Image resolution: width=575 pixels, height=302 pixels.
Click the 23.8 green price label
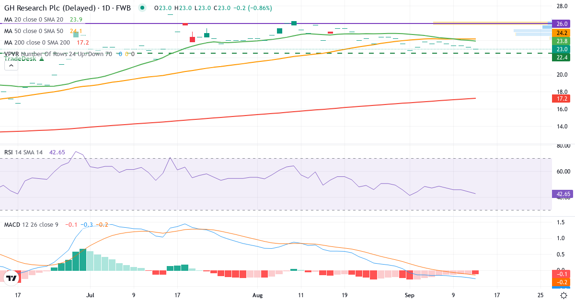click(562, 41)
